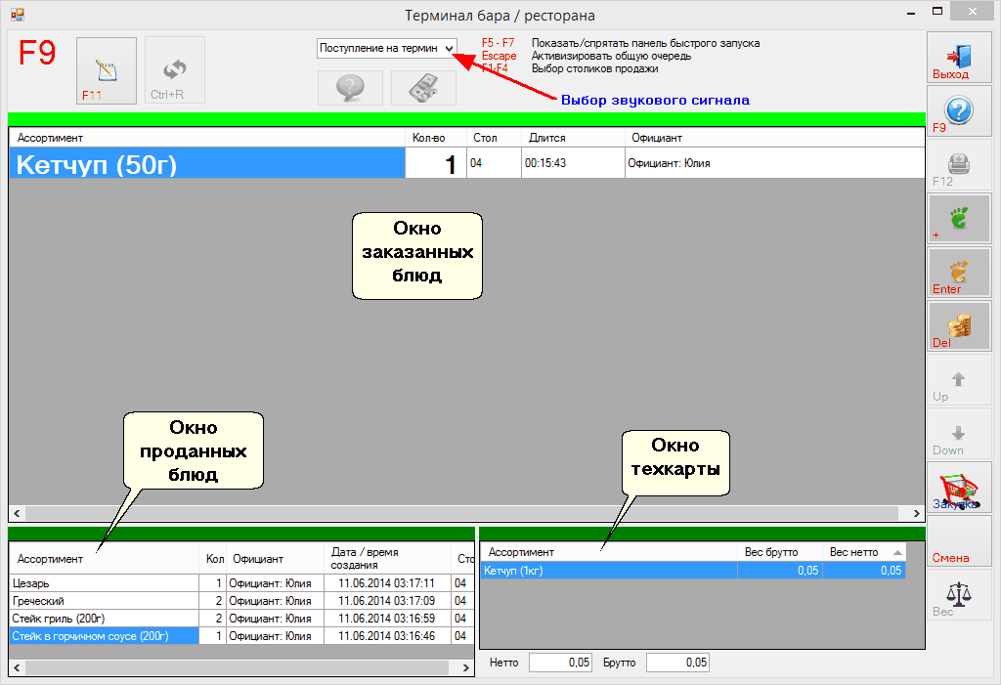Click the Брутто input field
The width and height of the screenshot is (1001, 685).
(677, 663)
